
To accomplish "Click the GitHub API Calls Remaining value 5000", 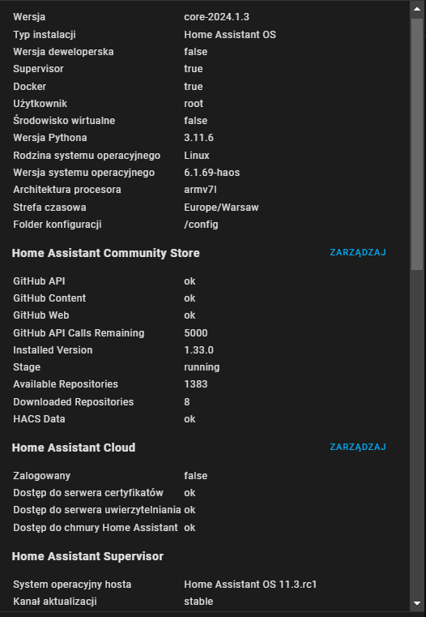I will click(196, 333).
